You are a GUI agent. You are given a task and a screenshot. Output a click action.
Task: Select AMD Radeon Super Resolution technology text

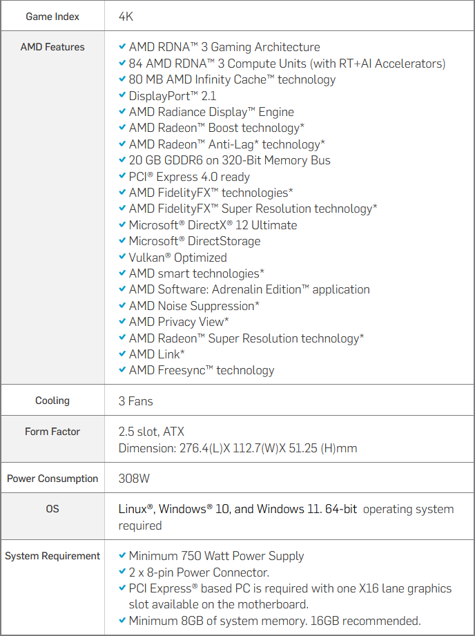point(246,338)
